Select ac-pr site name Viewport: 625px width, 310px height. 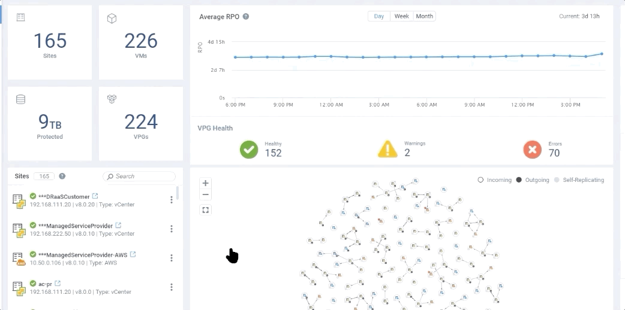click(45, 284)
